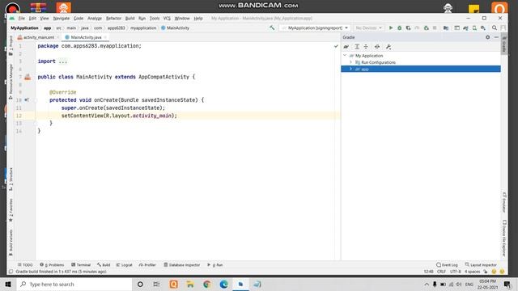518x291 pixels.
Task: Click Reload All Gradle Projects icon
Action: tap(346, 47)
